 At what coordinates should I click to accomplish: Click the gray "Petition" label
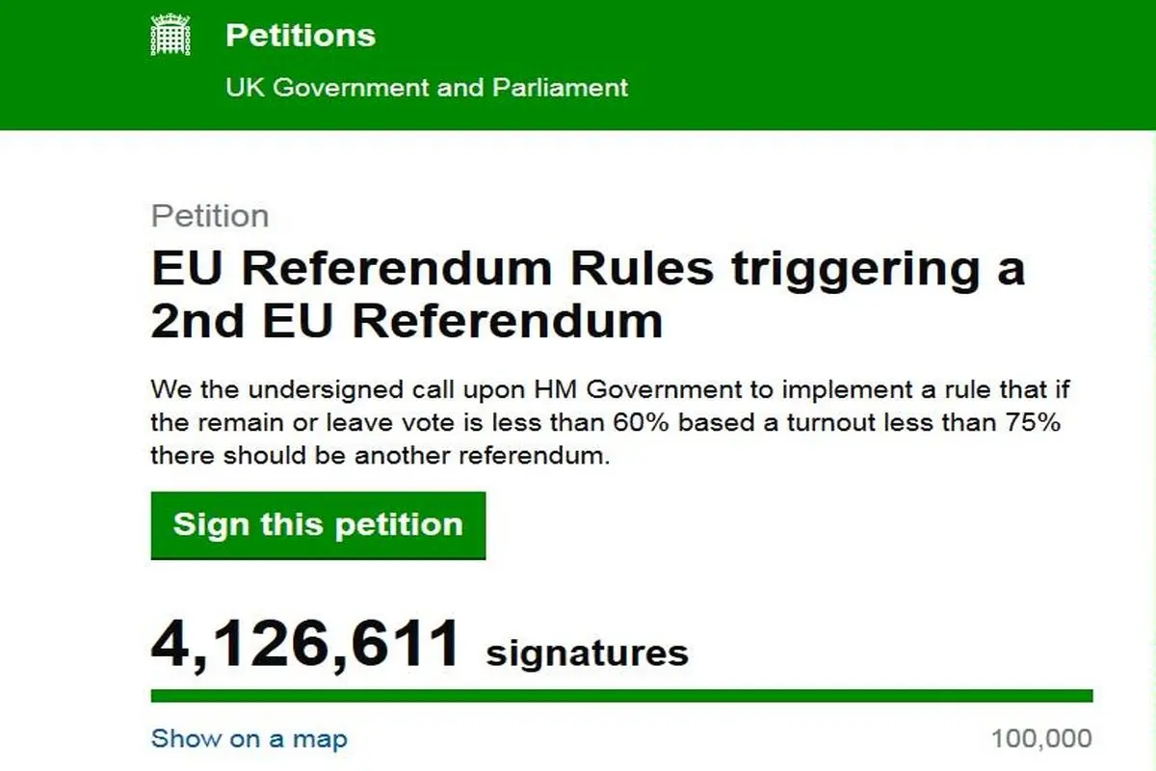coord(210,216)
